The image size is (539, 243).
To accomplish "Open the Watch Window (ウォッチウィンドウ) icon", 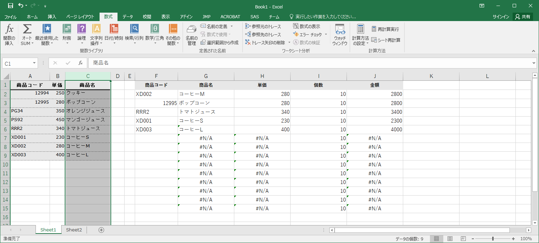I will pos(340,34).
